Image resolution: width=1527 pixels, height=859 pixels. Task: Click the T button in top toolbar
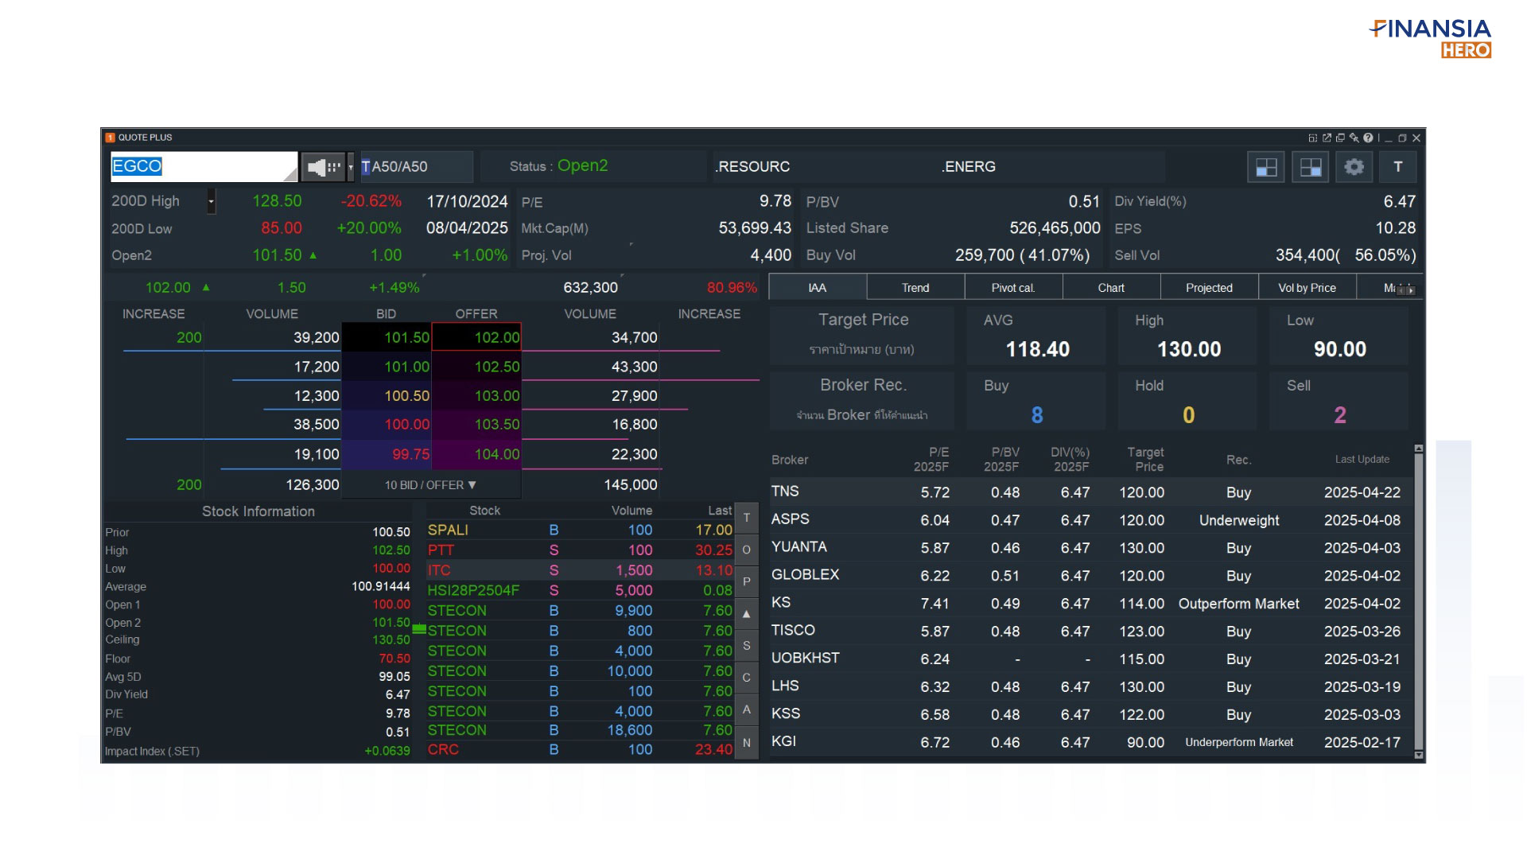(x=1398, y=167)
